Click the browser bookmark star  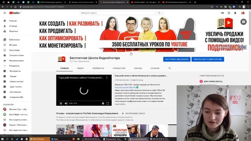(212, 7)
